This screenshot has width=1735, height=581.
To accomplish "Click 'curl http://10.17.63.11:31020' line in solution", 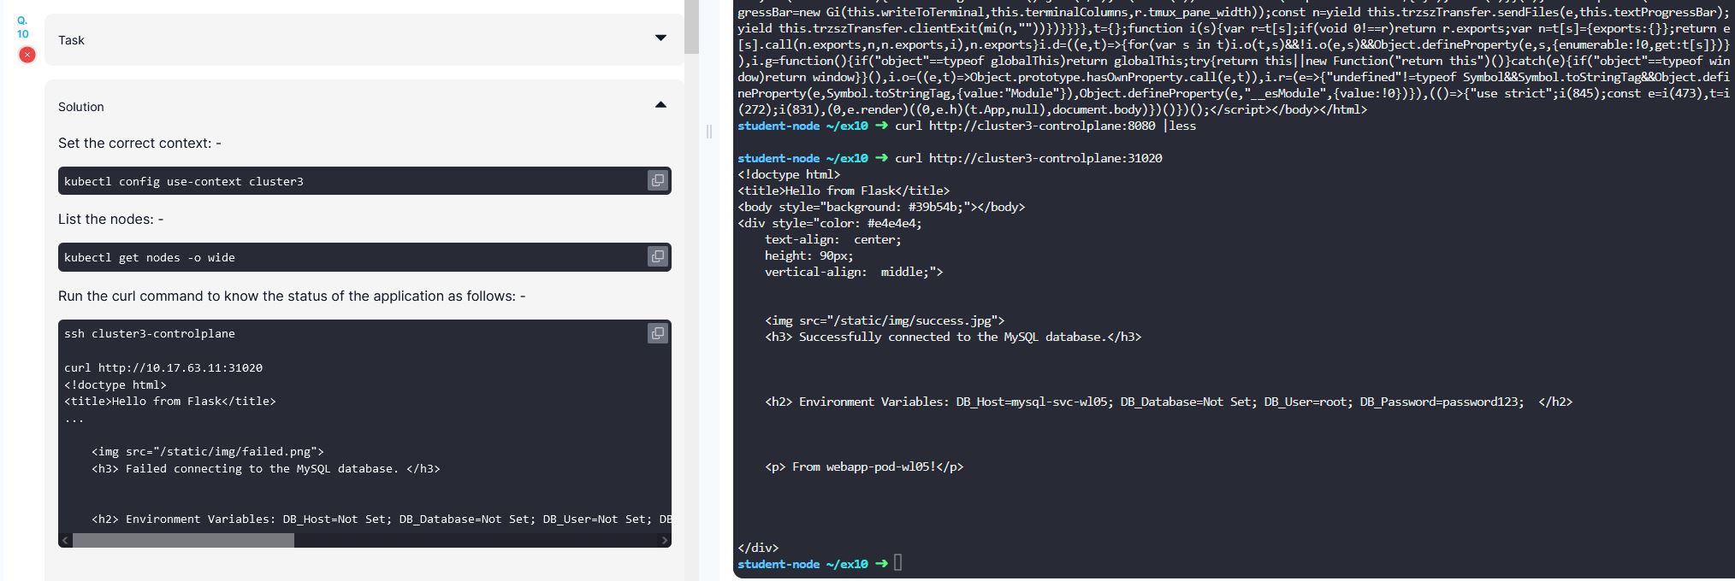I will pos(163,367).
